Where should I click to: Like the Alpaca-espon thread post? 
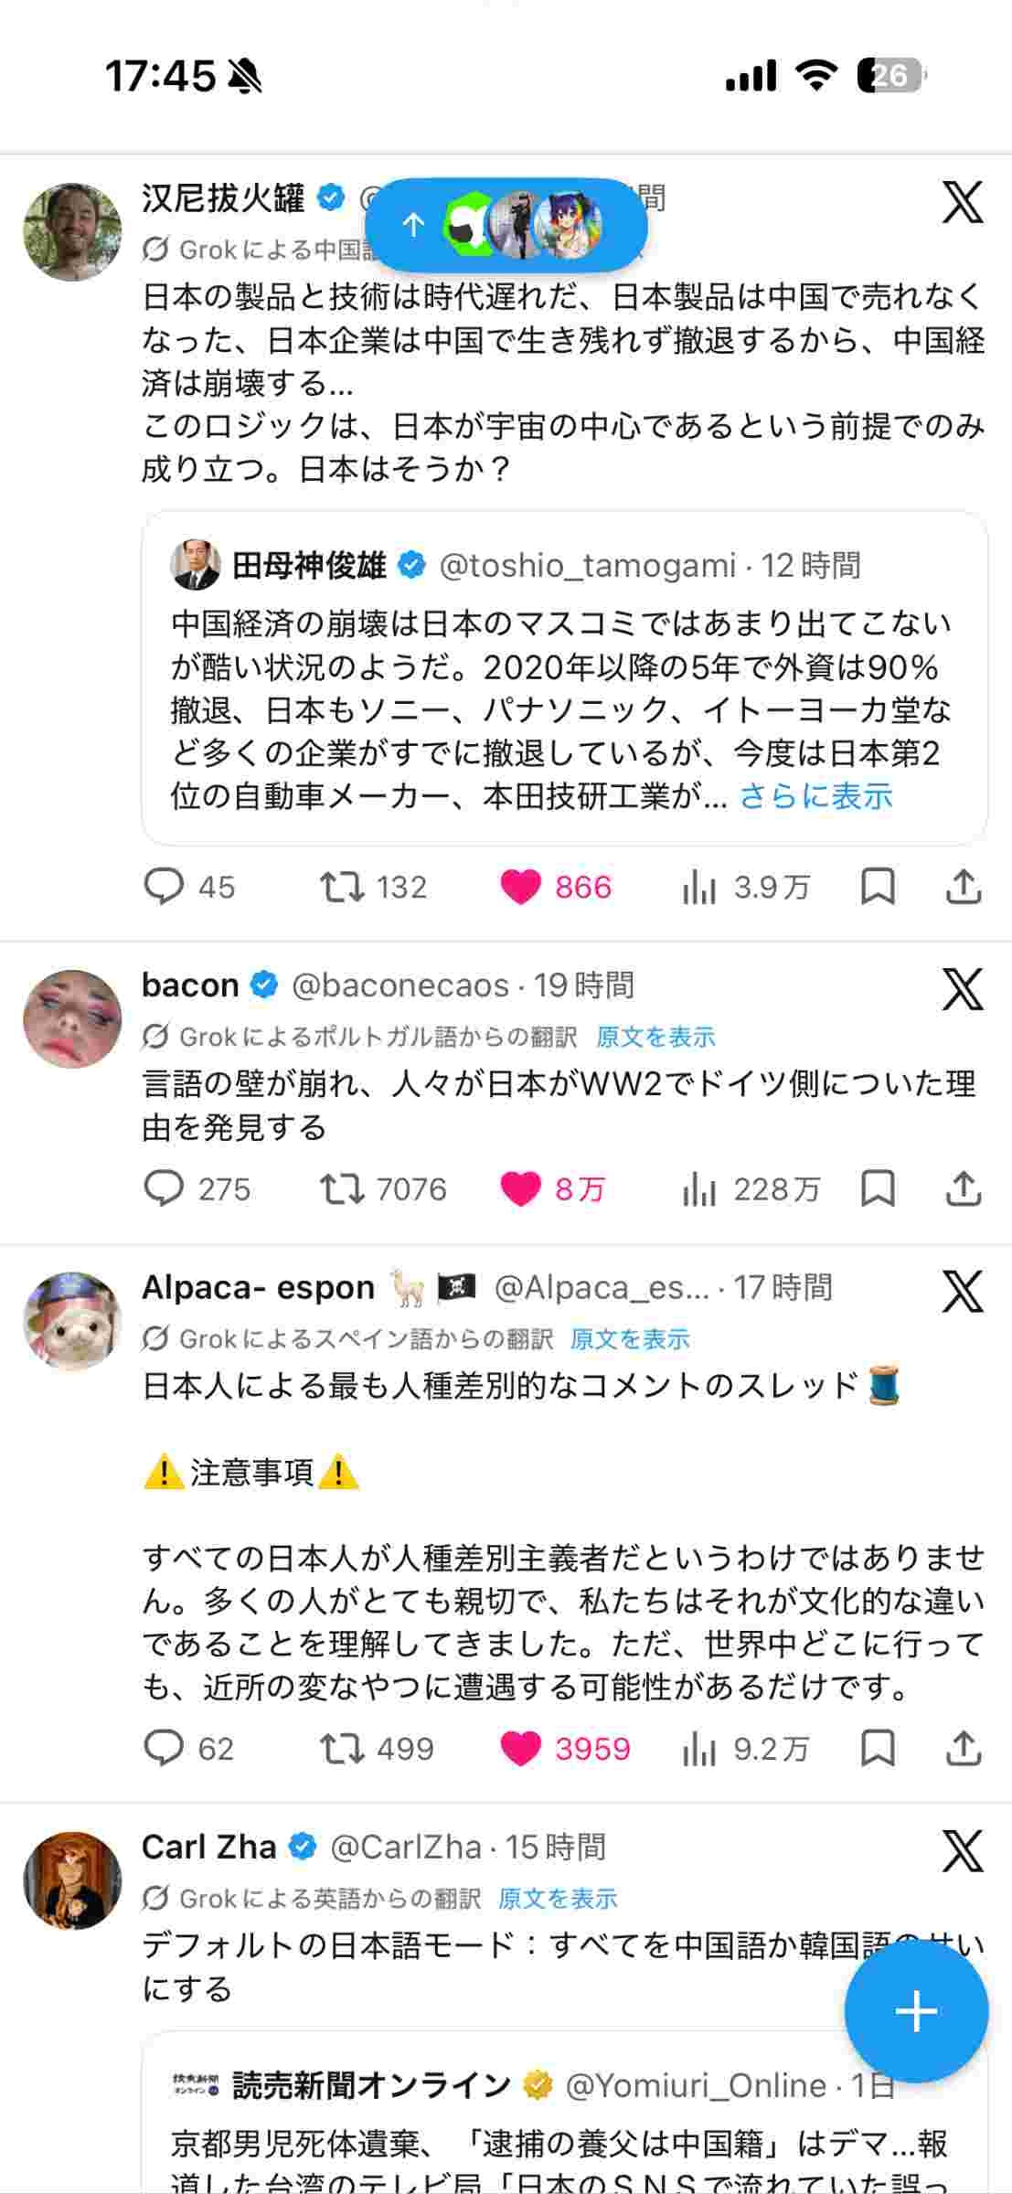[x=521, y=1749]
